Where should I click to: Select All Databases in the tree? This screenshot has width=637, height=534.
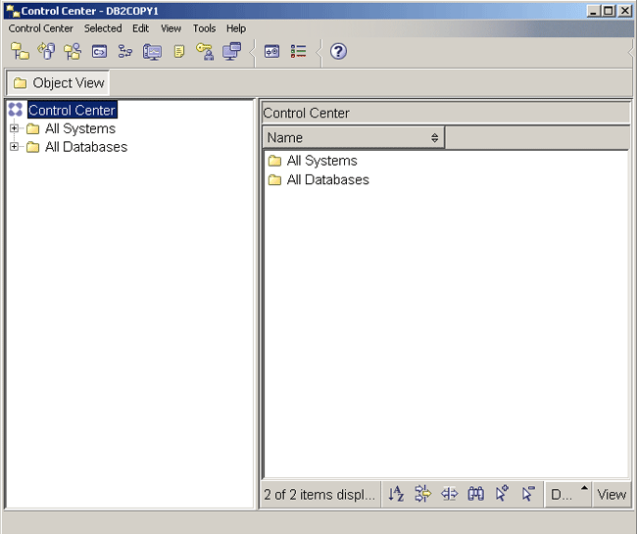tap(86, 147)
